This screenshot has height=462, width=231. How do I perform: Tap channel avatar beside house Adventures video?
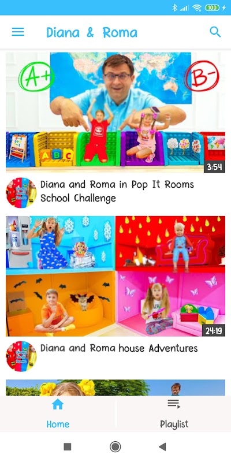pyautogui.click(x=21, y=356)
